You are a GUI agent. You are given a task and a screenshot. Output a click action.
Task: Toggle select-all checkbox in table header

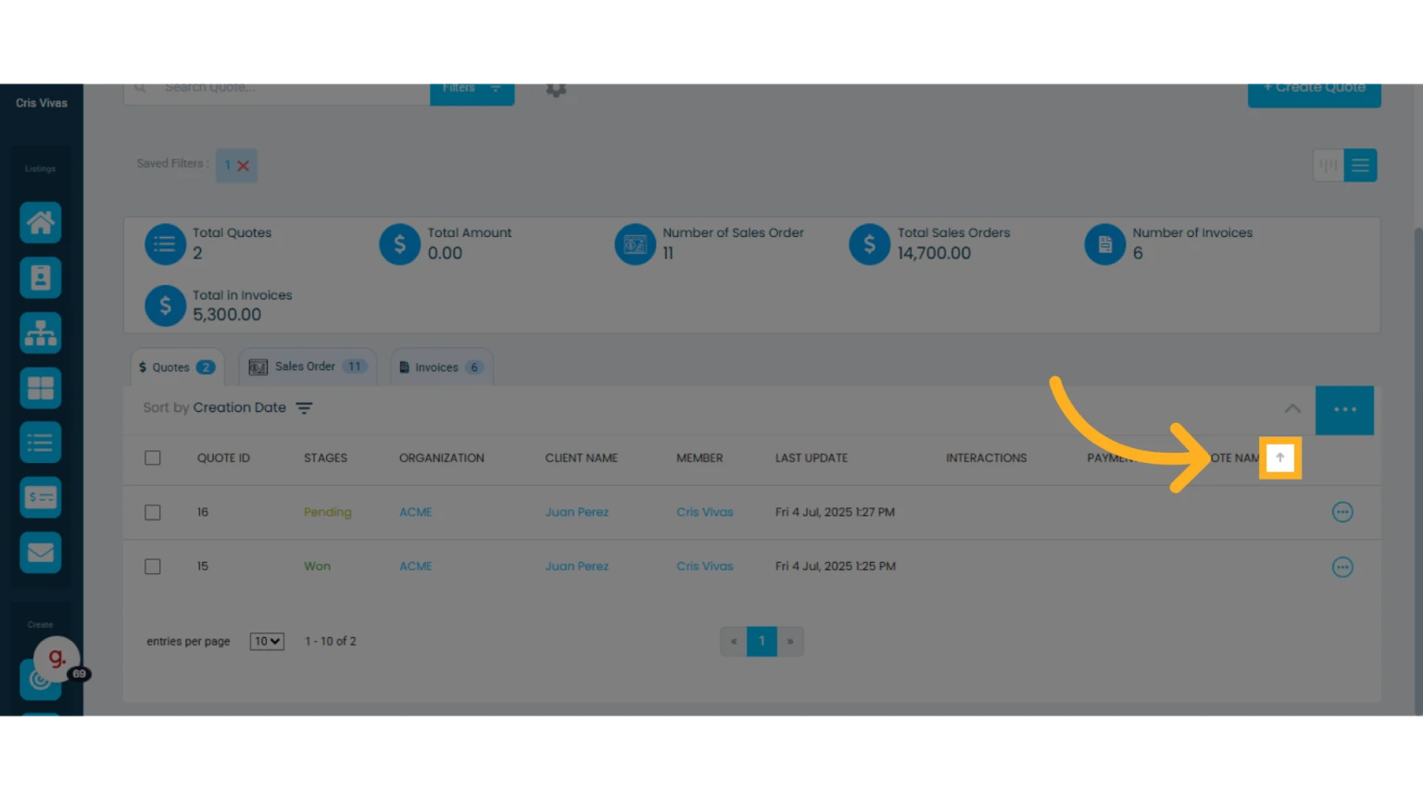point(153,458)
